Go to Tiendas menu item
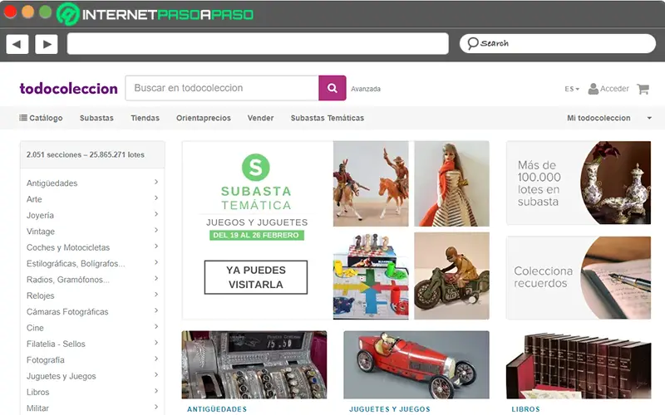The width and height of the screenshot is (665, 415). (x=145, y=118)
